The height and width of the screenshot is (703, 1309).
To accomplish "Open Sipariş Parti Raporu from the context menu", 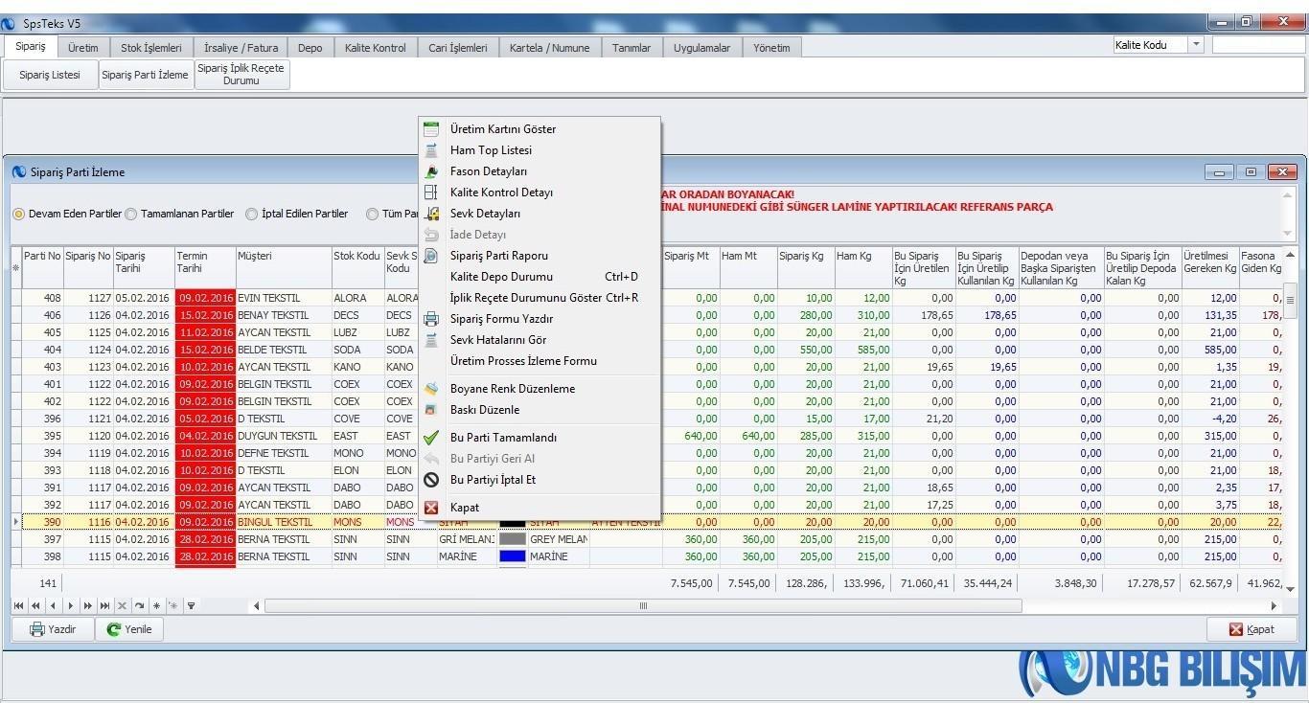I will (539, 256).
